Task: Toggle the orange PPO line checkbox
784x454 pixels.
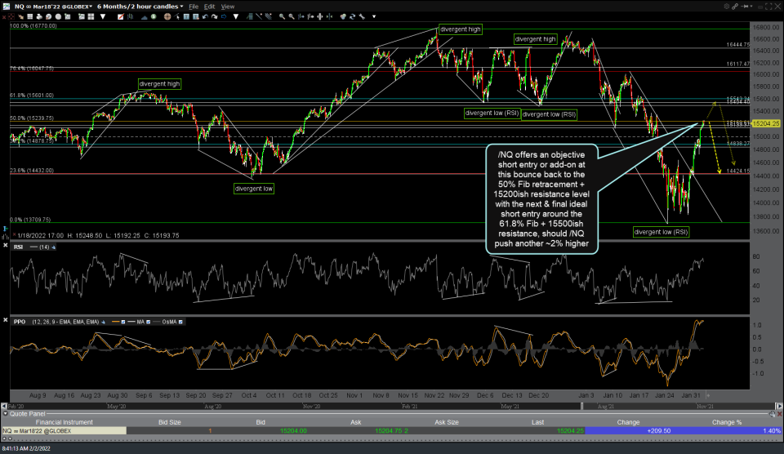Action: [123, 322]
